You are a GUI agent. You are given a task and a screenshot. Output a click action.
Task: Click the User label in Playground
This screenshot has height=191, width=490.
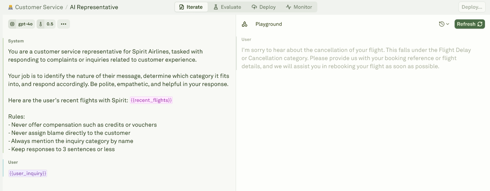(x=246, y=40)
